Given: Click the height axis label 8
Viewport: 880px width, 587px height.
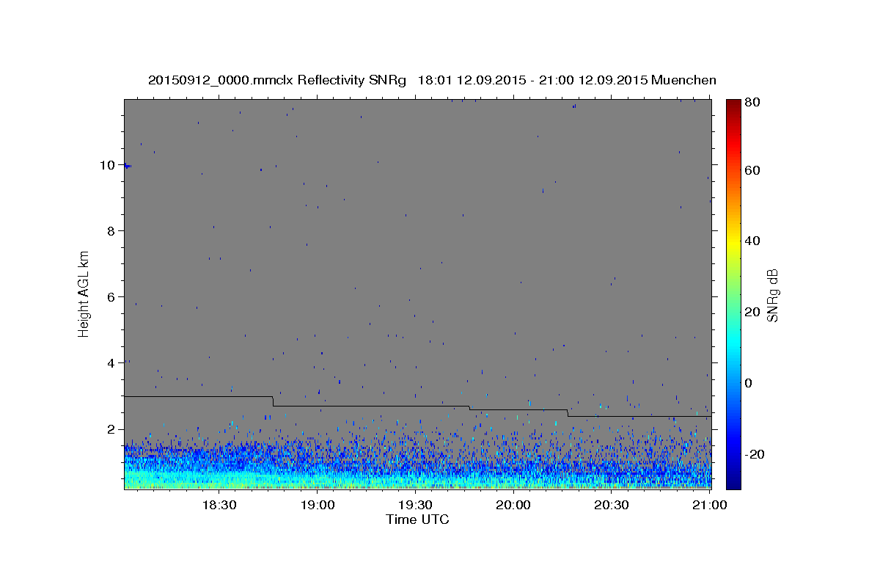Looking at the screenshot, I should (111, 231).
